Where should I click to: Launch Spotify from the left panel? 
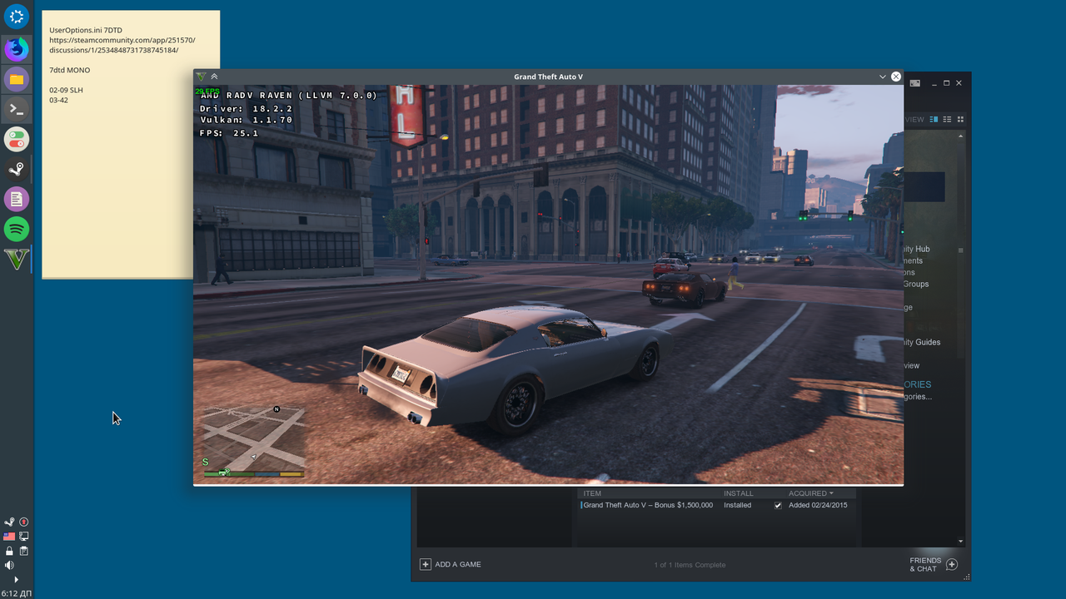click(17, 229)
